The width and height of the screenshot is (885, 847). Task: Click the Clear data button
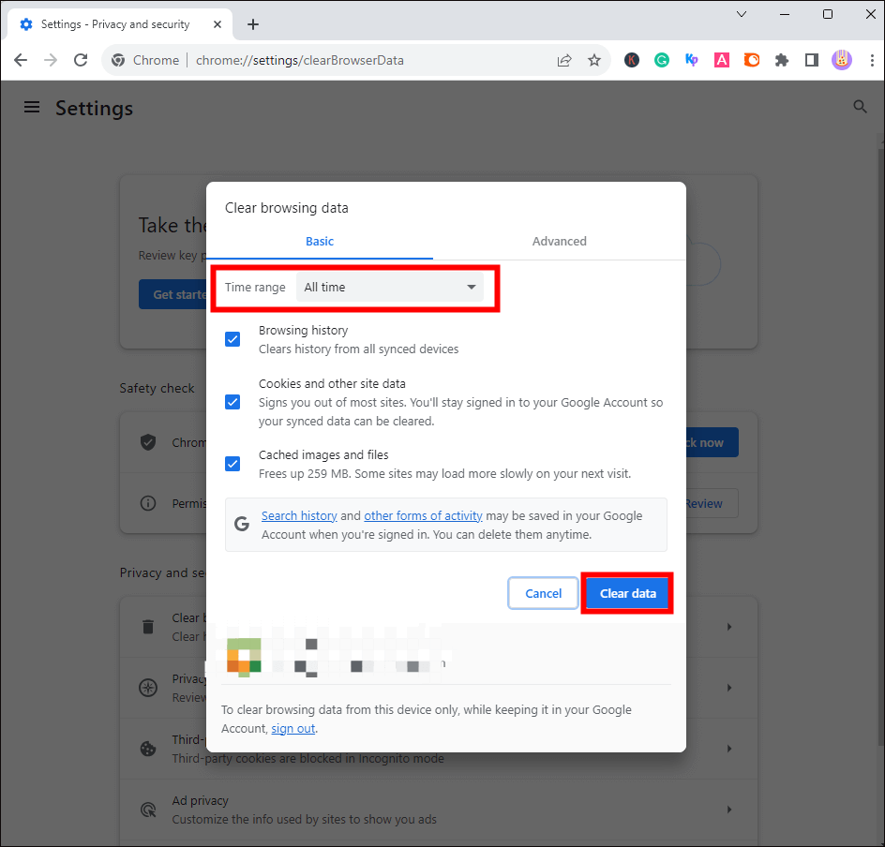coord(627,593)
